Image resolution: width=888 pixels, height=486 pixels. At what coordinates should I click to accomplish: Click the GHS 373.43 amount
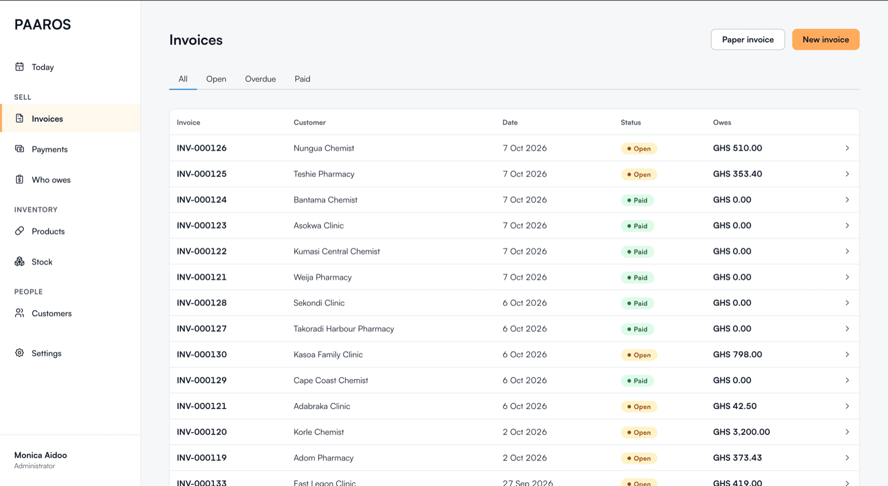click(738, 458)
